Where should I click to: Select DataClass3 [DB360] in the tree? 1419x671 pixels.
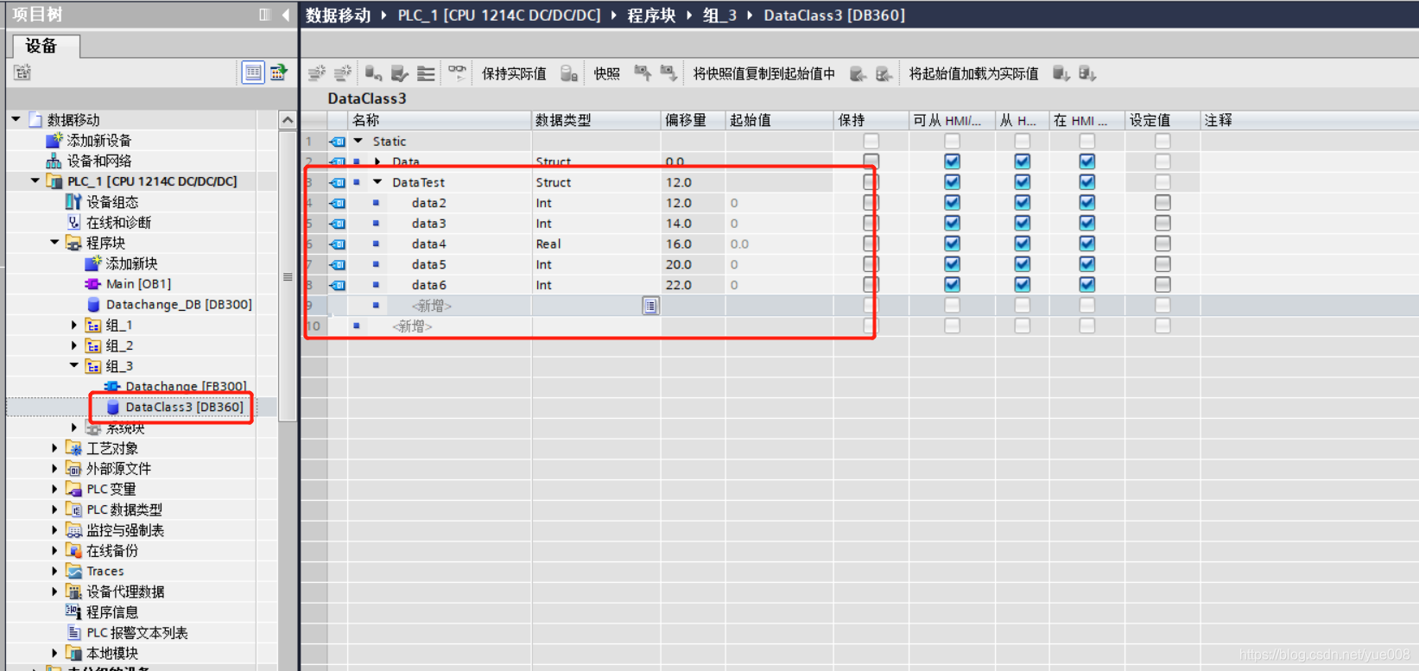184,407
